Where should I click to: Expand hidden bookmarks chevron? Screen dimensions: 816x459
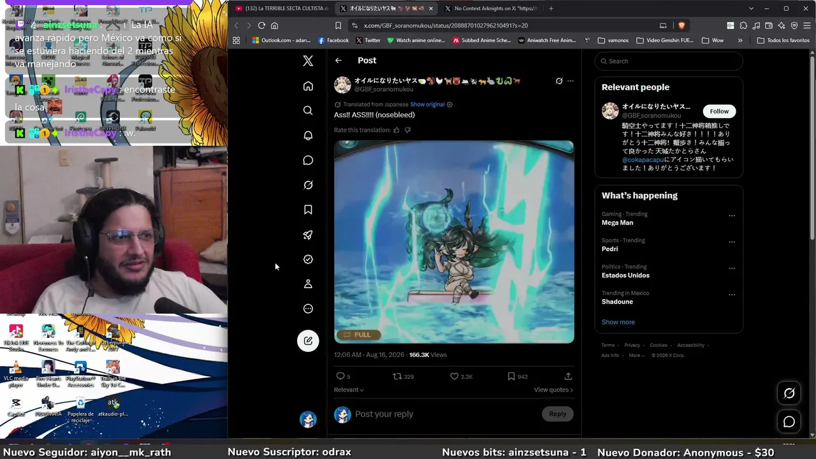(740, 40)
